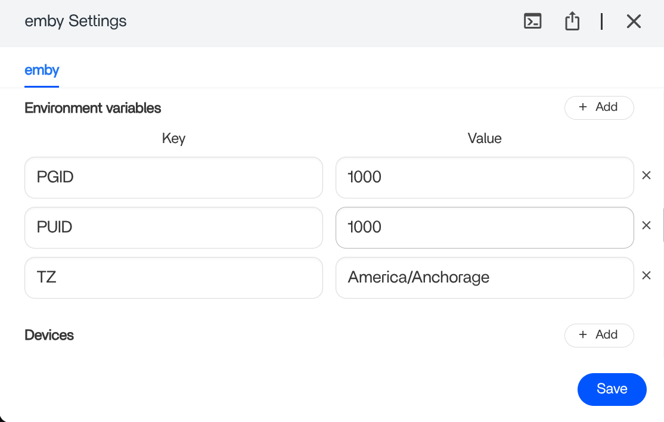Click the Environment variables heading
This screenshot has width=664, height=422.
tap(93, 108)
